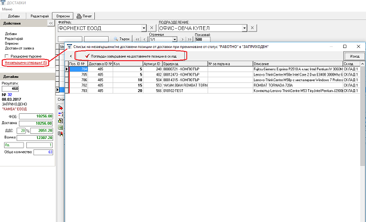
Task: Click the ФОБ field showing 10256.00
Action: [36, 116]
